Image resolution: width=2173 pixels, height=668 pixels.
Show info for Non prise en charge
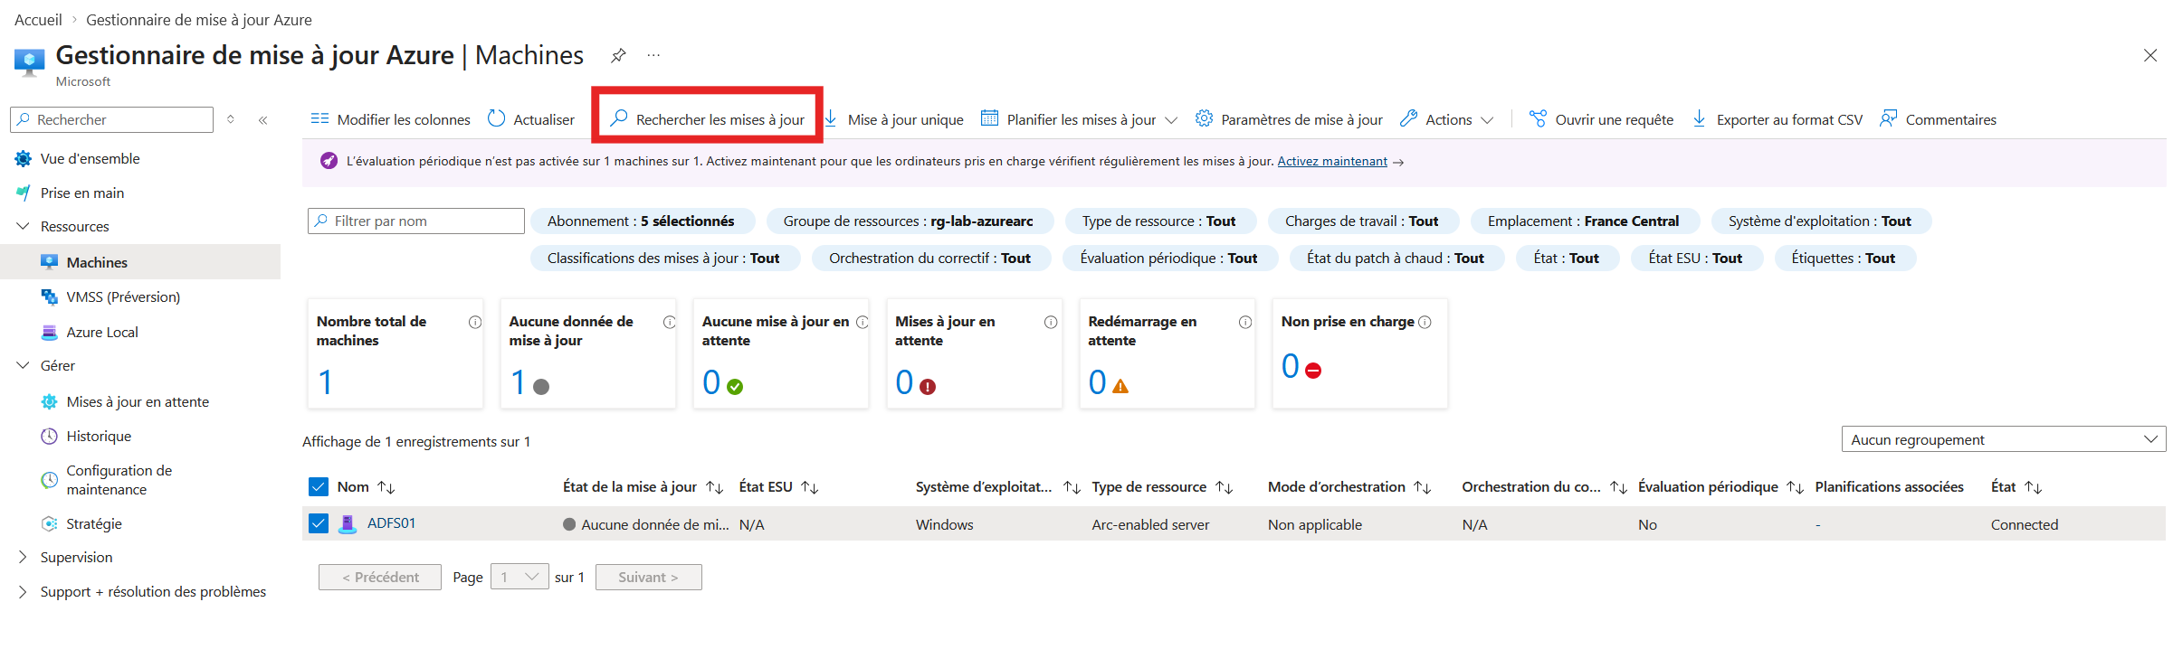pos(1425,323)
